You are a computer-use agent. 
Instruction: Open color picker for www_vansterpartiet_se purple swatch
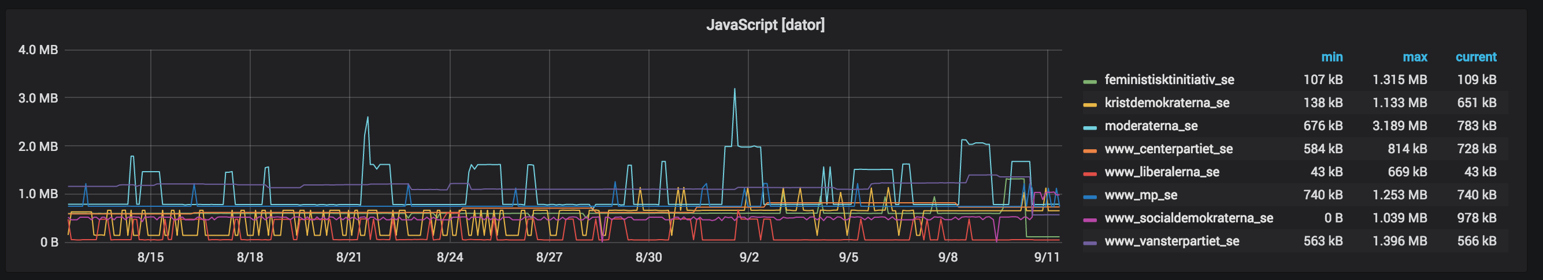[x=1090, y=243]
